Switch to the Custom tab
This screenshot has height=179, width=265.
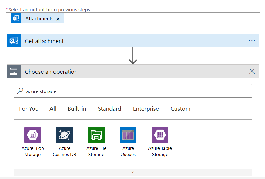click(x=180, y=109)
